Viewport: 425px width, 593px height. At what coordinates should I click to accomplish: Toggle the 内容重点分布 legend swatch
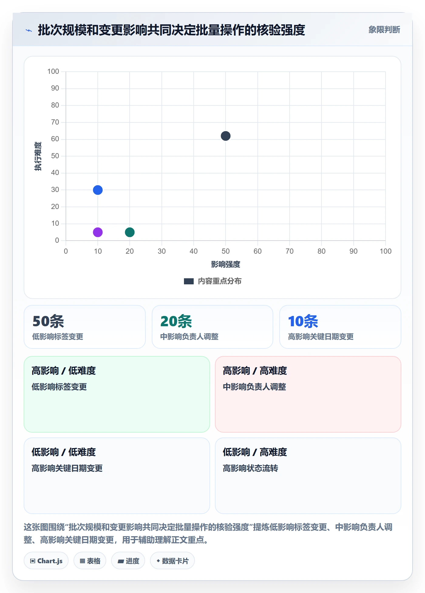tap(189, 281)
